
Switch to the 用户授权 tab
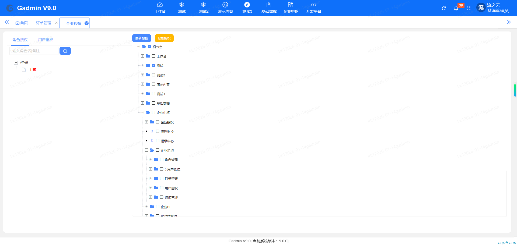click(46, 40)
